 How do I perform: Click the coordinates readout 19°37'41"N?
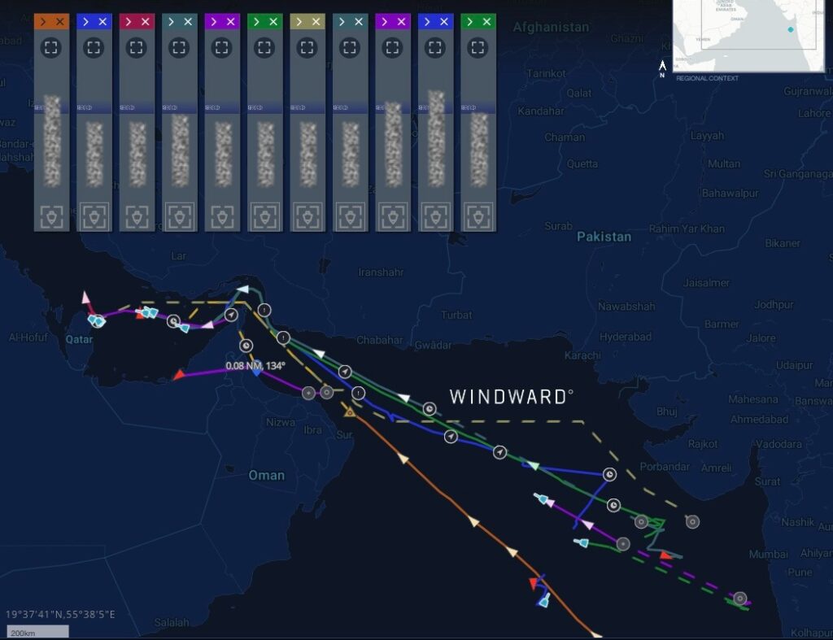tap(60, 615)
